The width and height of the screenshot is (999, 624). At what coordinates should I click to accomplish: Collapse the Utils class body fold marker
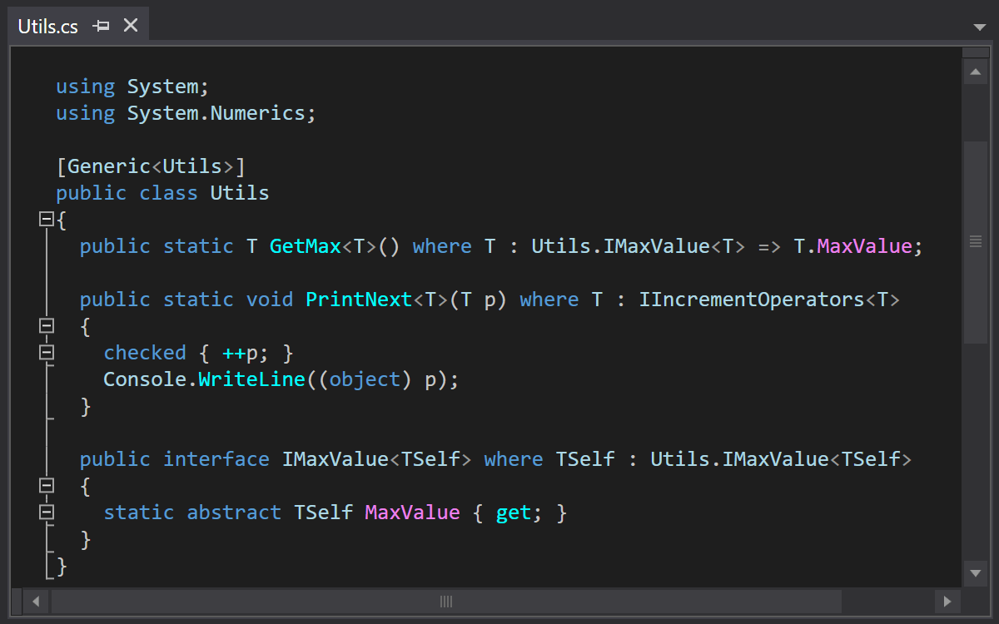pyautogui.click(x=47, y=220)
